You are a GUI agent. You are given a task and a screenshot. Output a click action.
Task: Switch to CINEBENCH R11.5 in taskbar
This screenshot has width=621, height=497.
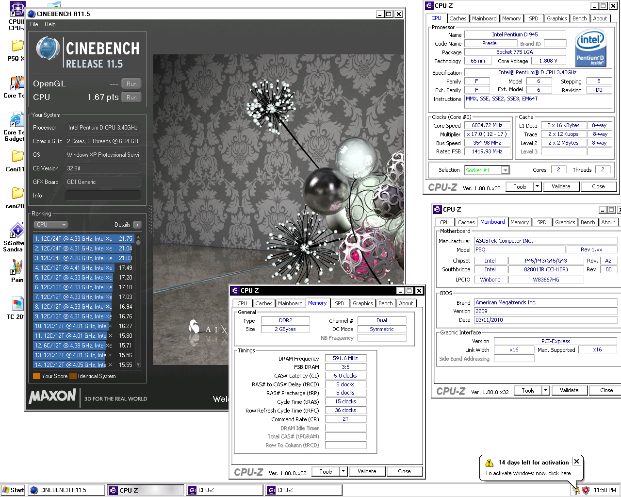click(66, 490)
